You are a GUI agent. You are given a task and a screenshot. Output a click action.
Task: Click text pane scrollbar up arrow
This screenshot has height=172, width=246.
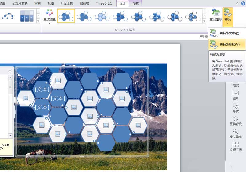coord(10,78)
